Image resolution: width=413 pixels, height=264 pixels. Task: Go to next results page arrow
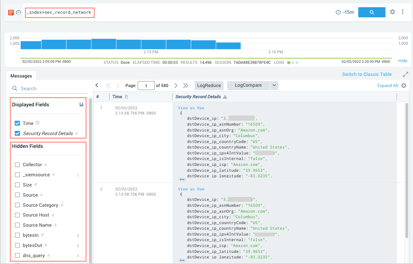pyautogui.click(x=176, y=85)
